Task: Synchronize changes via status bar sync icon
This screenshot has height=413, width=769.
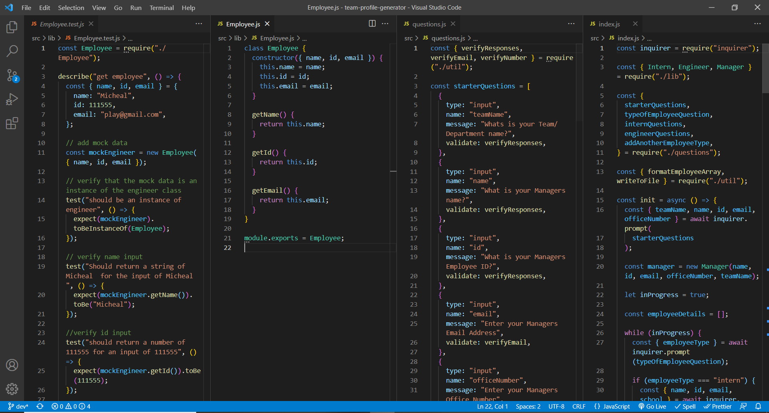Action: coord(40,406)
